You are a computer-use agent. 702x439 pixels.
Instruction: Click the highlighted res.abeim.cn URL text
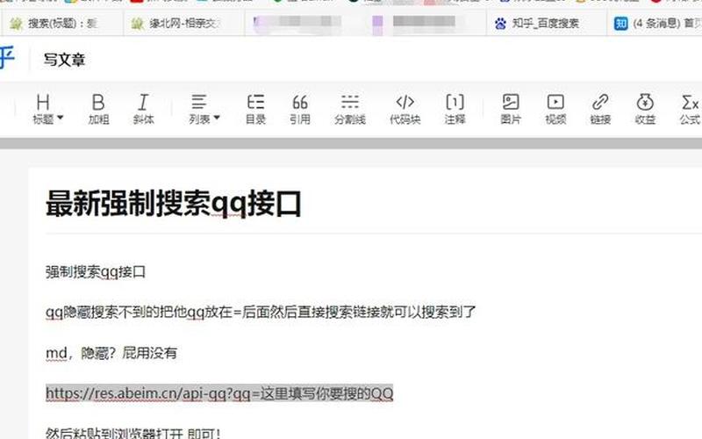click(219, 393)
